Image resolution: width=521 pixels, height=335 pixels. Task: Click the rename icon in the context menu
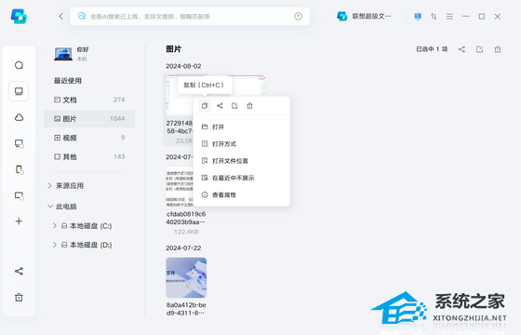pyautogui.click(x=234, y=106)
